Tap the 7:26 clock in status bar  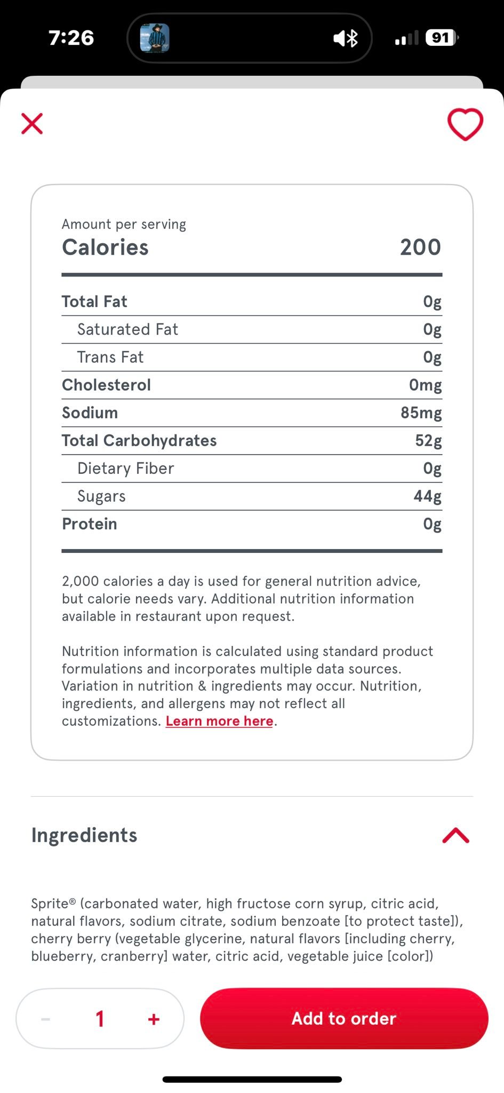[71, 38]
